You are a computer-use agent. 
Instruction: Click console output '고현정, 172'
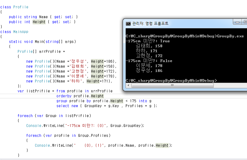tap(149, 56)
